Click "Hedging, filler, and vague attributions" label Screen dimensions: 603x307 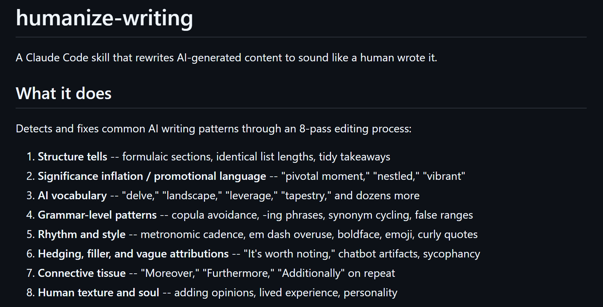[133, 254]
